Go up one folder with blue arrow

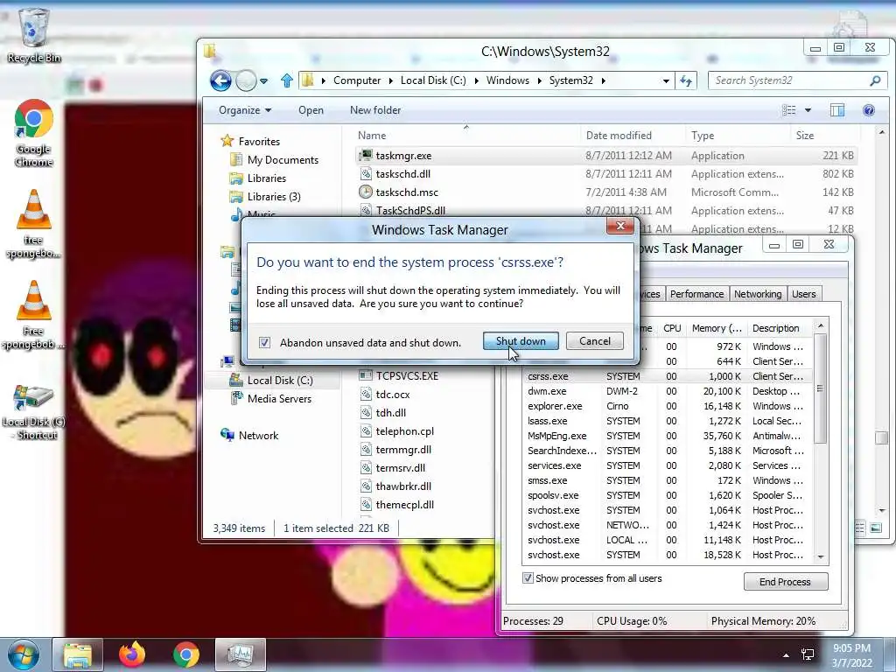tap(287, 80)
